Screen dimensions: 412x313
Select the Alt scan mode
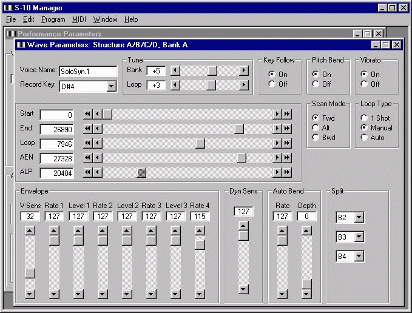click(316, 127)
